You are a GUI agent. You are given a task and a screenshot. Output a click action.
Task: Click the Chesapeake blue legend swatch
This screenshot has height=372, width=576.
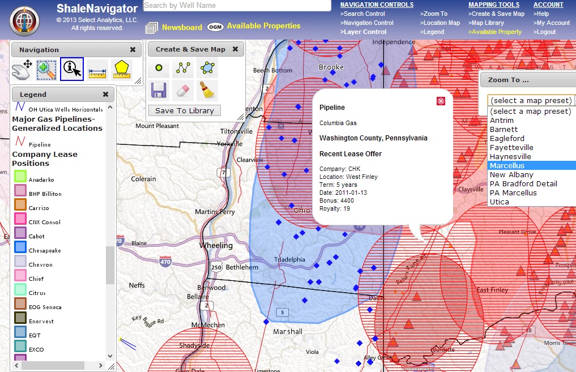(x=20, y=247)
